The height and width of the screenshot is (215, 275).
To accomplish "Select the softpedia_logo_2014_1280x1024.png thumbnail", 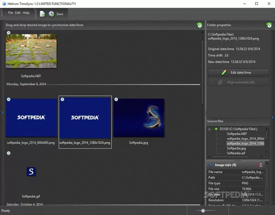I will [x=85, y=117].
